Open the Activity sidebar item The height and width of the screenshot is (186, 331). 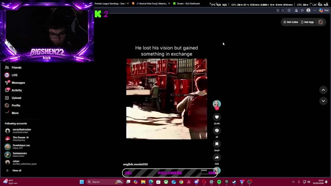pos(17,90)
